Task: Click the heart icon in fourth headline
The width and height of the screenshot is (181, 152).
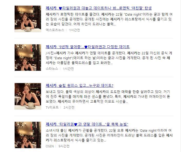Action: 75,124
